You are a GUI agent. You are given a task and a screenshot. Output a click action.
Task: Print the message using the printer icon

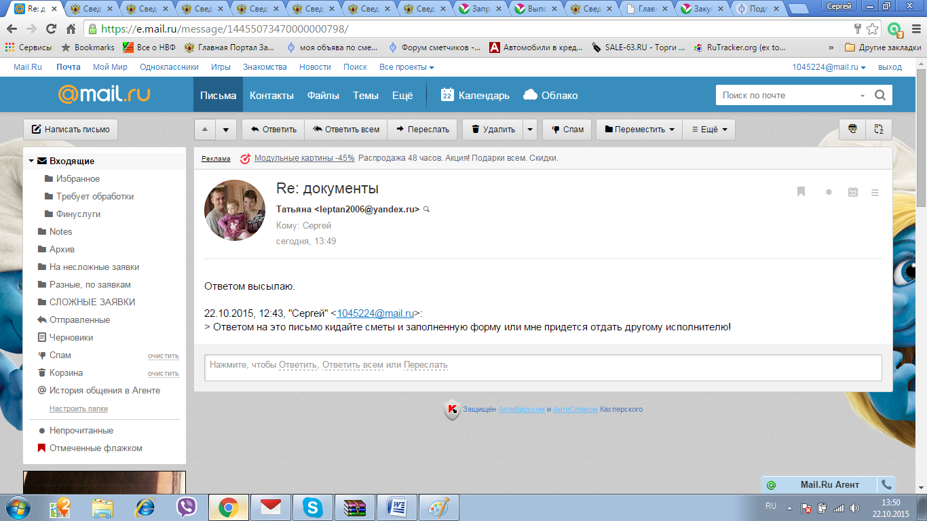point(852,130)
